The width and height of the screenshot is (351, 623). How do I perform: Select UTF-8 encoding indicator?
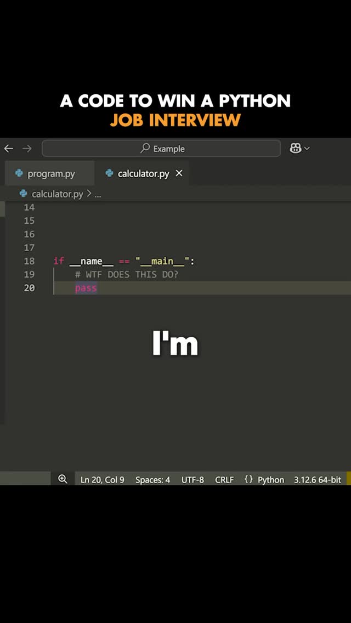(x=193, y=480)
